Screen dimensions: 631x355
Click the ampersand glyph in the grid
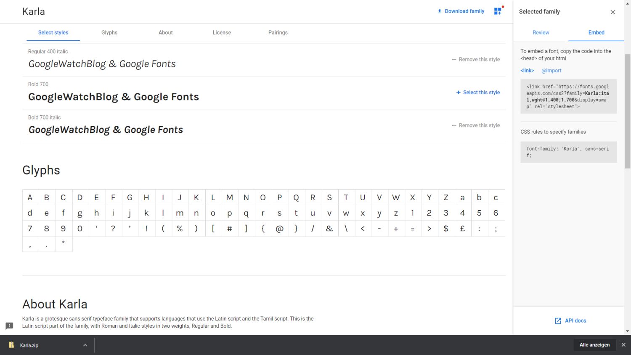(x=329, y=229)
